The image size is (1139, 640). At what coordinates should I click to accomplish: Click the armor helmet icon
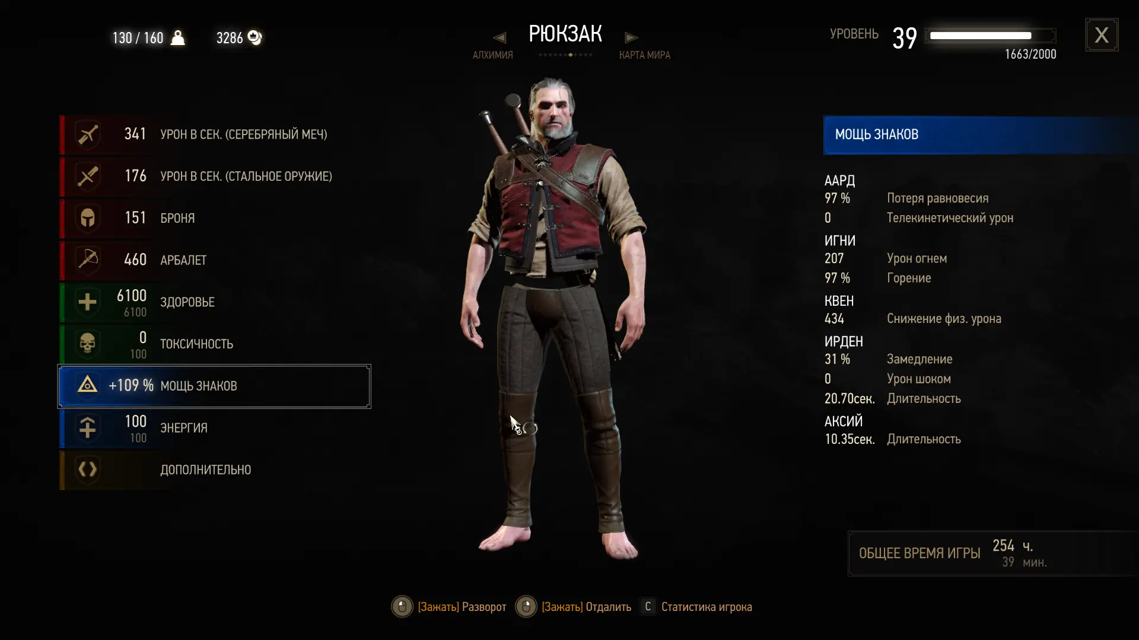(88, 219)
